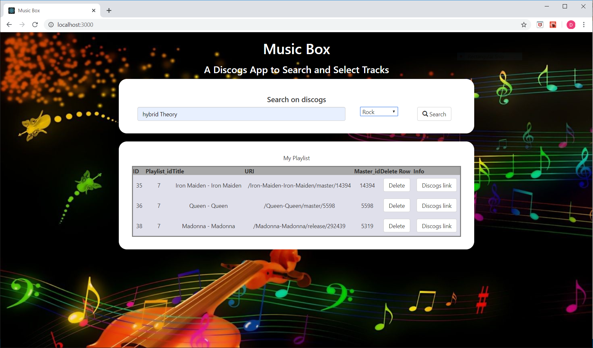Open the user profile avatar D
593x348 pixels.
tap(571, 25)
